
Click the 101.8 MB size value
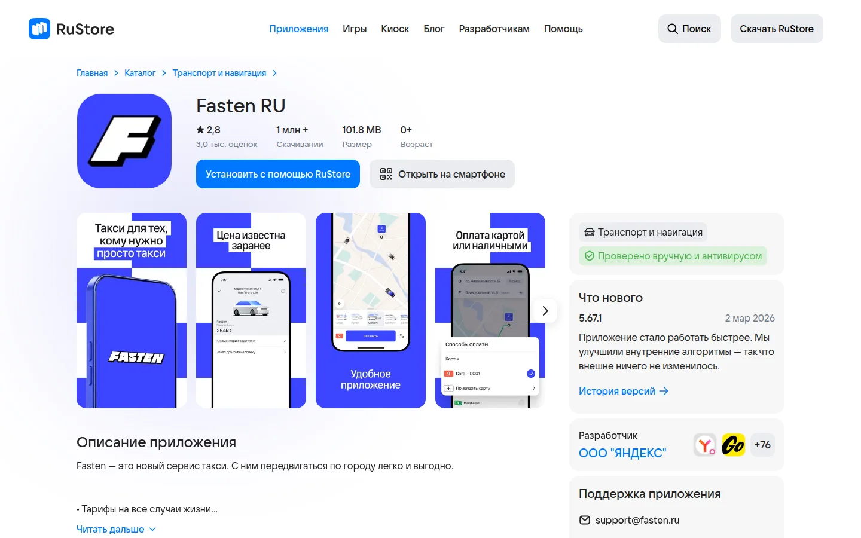tap(361, 130)
